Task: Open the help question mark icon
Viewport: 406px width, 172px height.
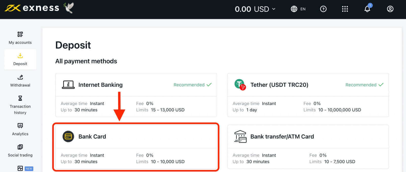Action: [323, 9]
